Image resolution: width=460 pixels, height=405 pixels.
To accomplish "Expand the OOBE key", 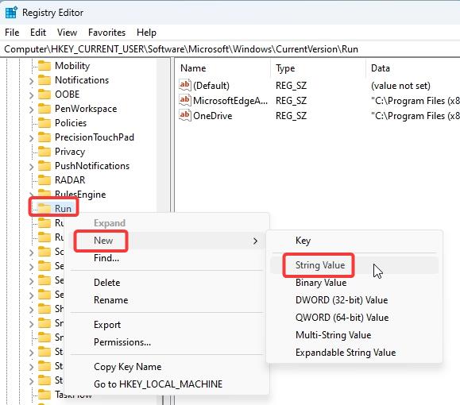I will click(32, 95).
